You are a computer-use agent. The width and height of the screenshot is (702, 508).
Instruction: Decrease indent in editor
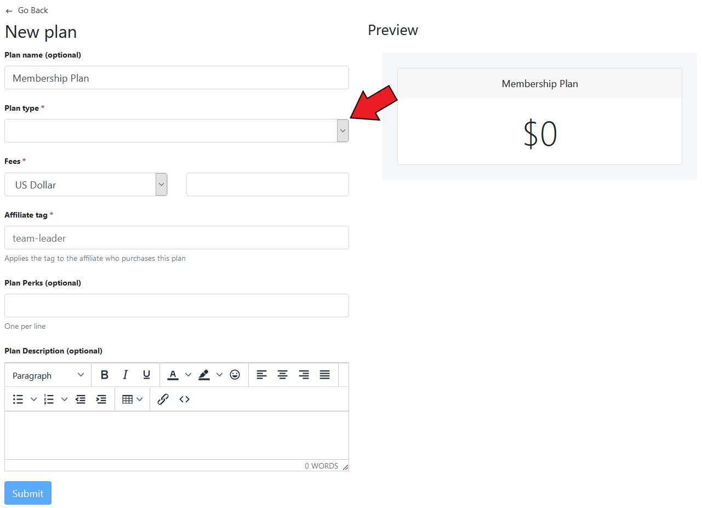81,399
